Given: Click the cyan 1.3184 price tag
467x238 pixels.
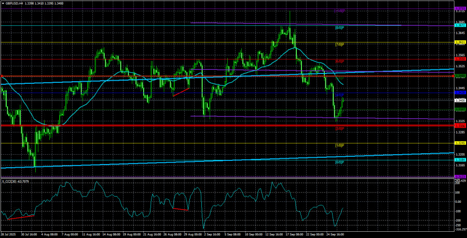Looking at the screenshot, I should coord(460,160).
